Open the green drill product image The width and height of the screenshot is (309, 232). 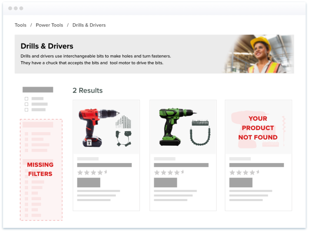183,127
